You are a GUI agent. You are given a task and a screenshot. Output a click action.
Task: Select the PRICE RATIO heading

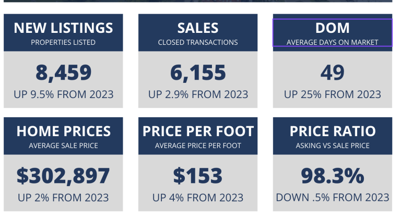[333, 131]
